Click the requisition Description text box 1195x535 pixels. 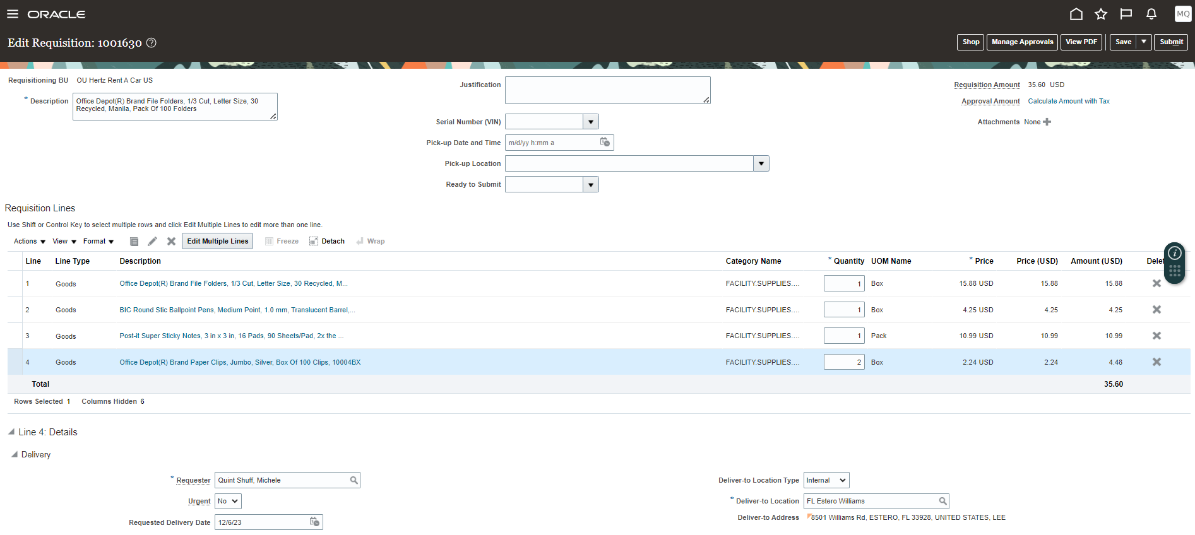click(x=175, y=107)
